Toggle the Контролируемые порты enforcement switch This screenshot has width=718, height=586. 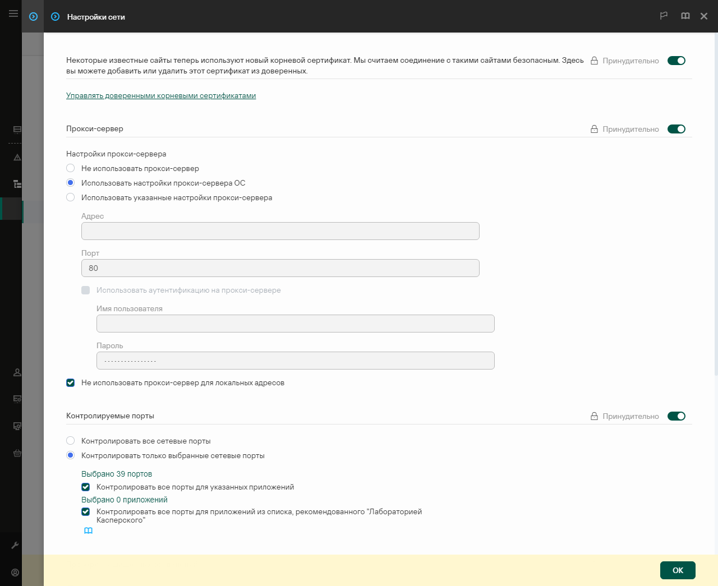point(676,416)
